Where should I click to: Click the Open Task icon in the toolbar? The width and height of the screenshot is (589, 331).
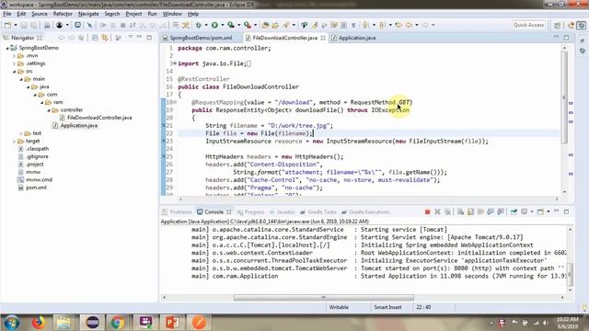(275, 25)
